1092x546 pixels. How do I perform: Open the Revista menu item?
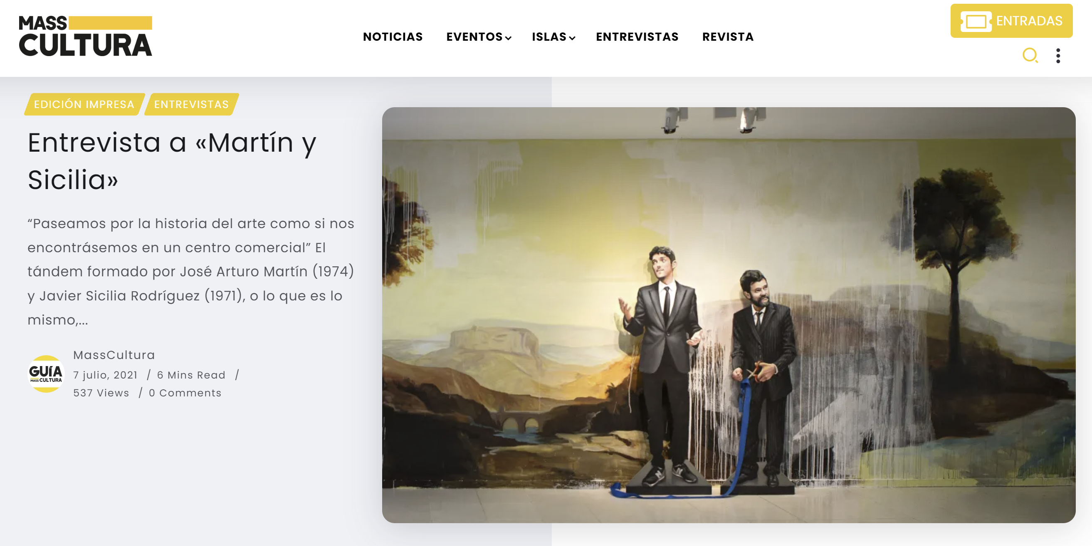click(x=728, y=37)
